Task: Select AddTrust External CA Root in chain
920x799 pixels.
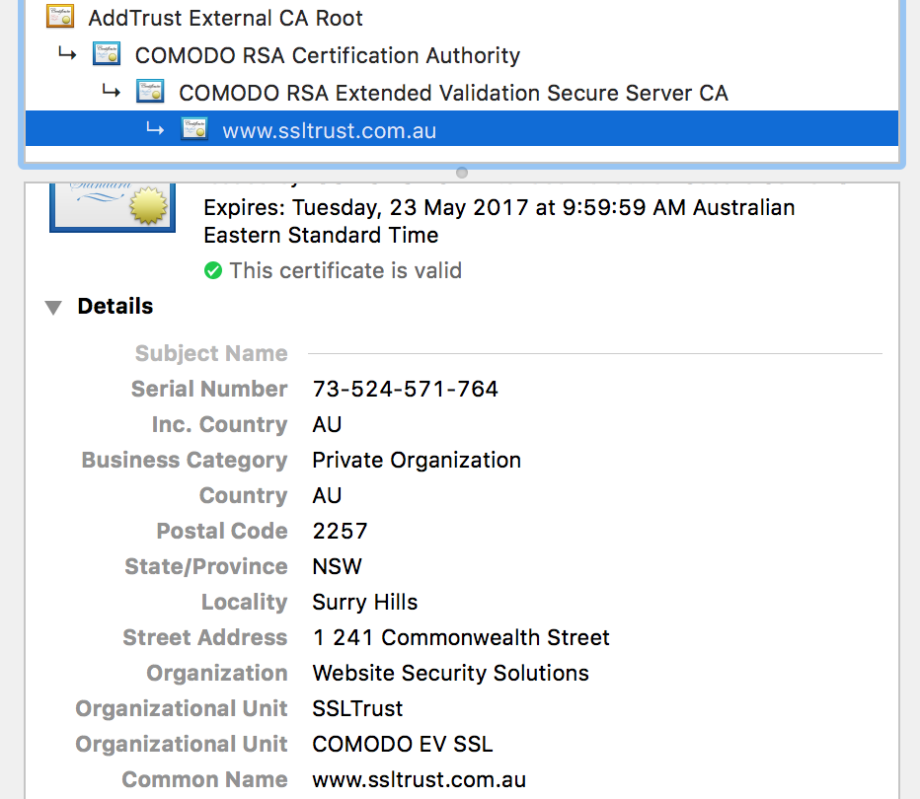Action: pos(225,18)
